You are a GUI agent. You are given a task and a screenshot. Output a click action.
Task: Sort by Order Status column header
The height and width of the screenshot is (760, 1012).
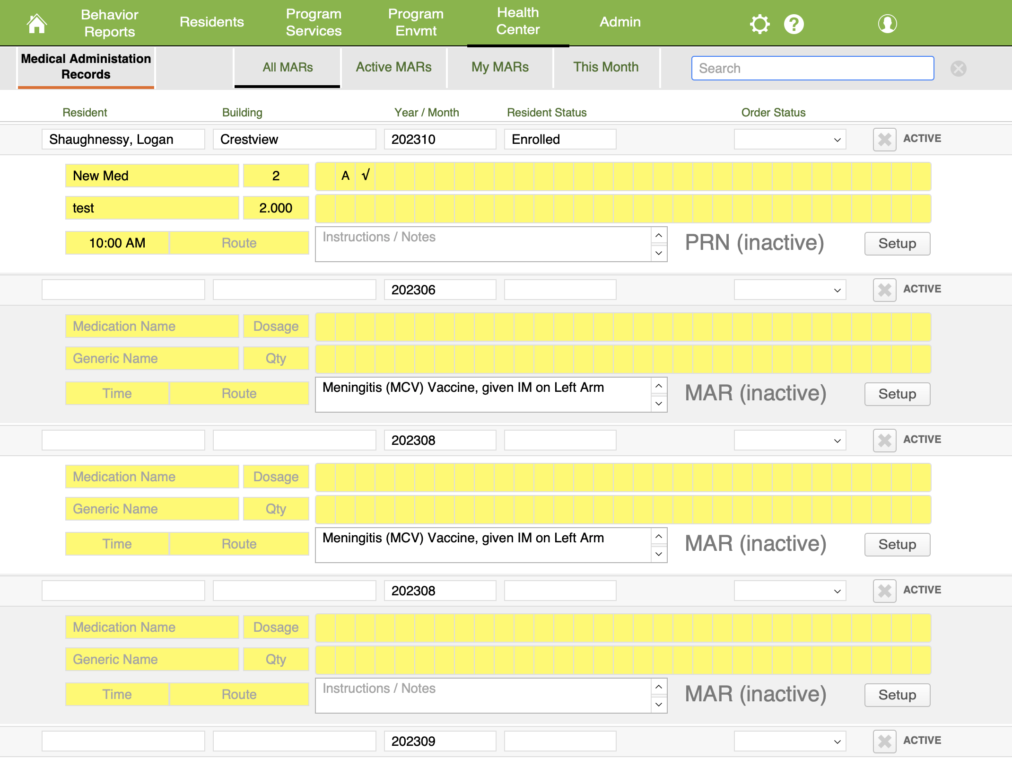774,113
